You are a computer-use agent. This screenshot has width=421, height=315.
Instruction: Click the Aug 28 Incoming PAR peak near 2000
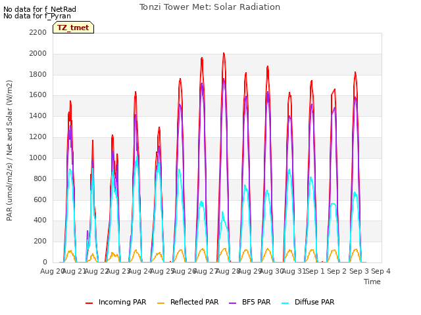[x=224, y=54]
